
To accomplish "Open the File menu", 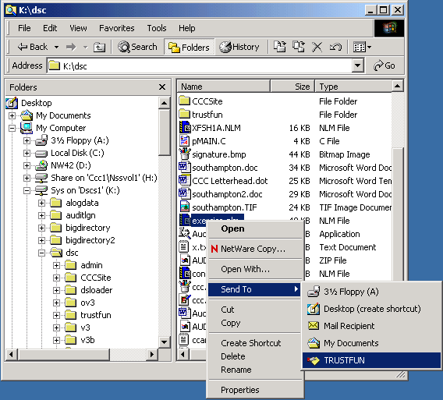I will (24, 28).
